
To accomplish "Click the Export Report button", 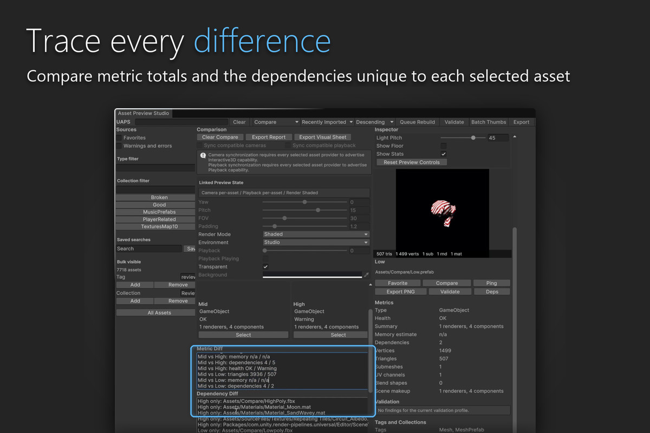I will (x=269, y=137).
